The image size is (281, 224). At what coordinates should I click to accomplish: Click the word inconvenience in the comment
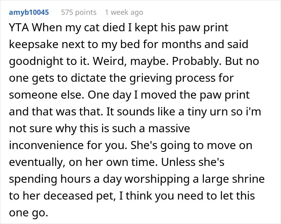[46, 145]
